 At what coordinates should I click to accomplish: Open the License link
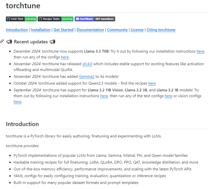[x=137, y=30]
